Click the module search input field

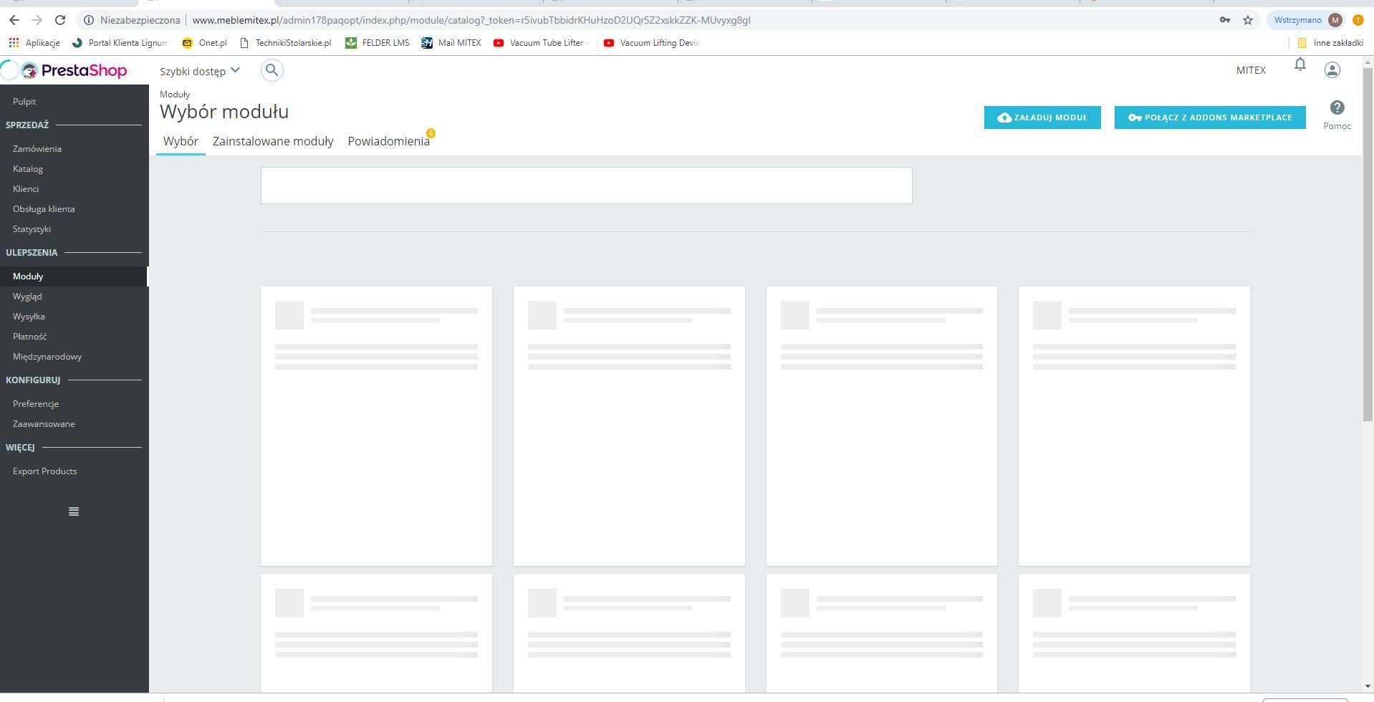[x=587, y=186]
